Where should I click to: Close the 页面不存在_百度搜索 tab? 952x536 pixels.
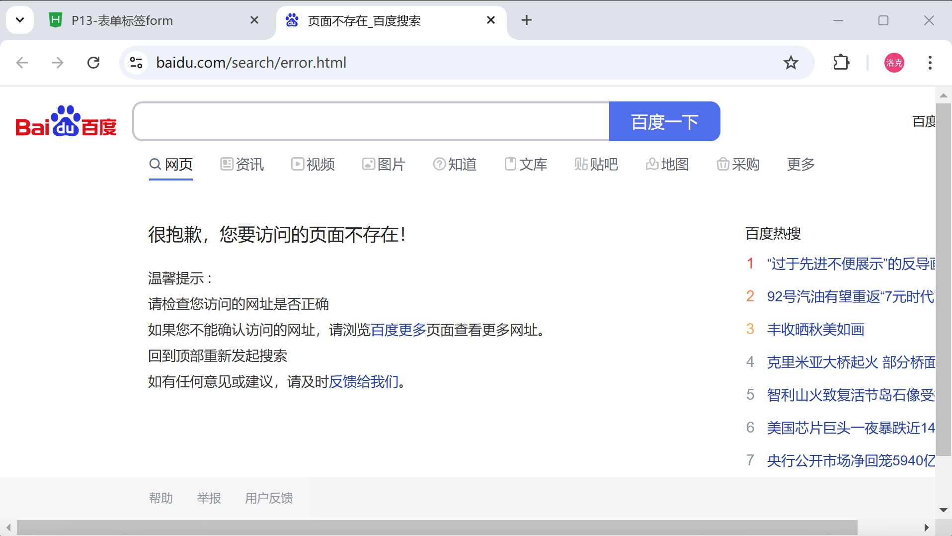[490, 20]
